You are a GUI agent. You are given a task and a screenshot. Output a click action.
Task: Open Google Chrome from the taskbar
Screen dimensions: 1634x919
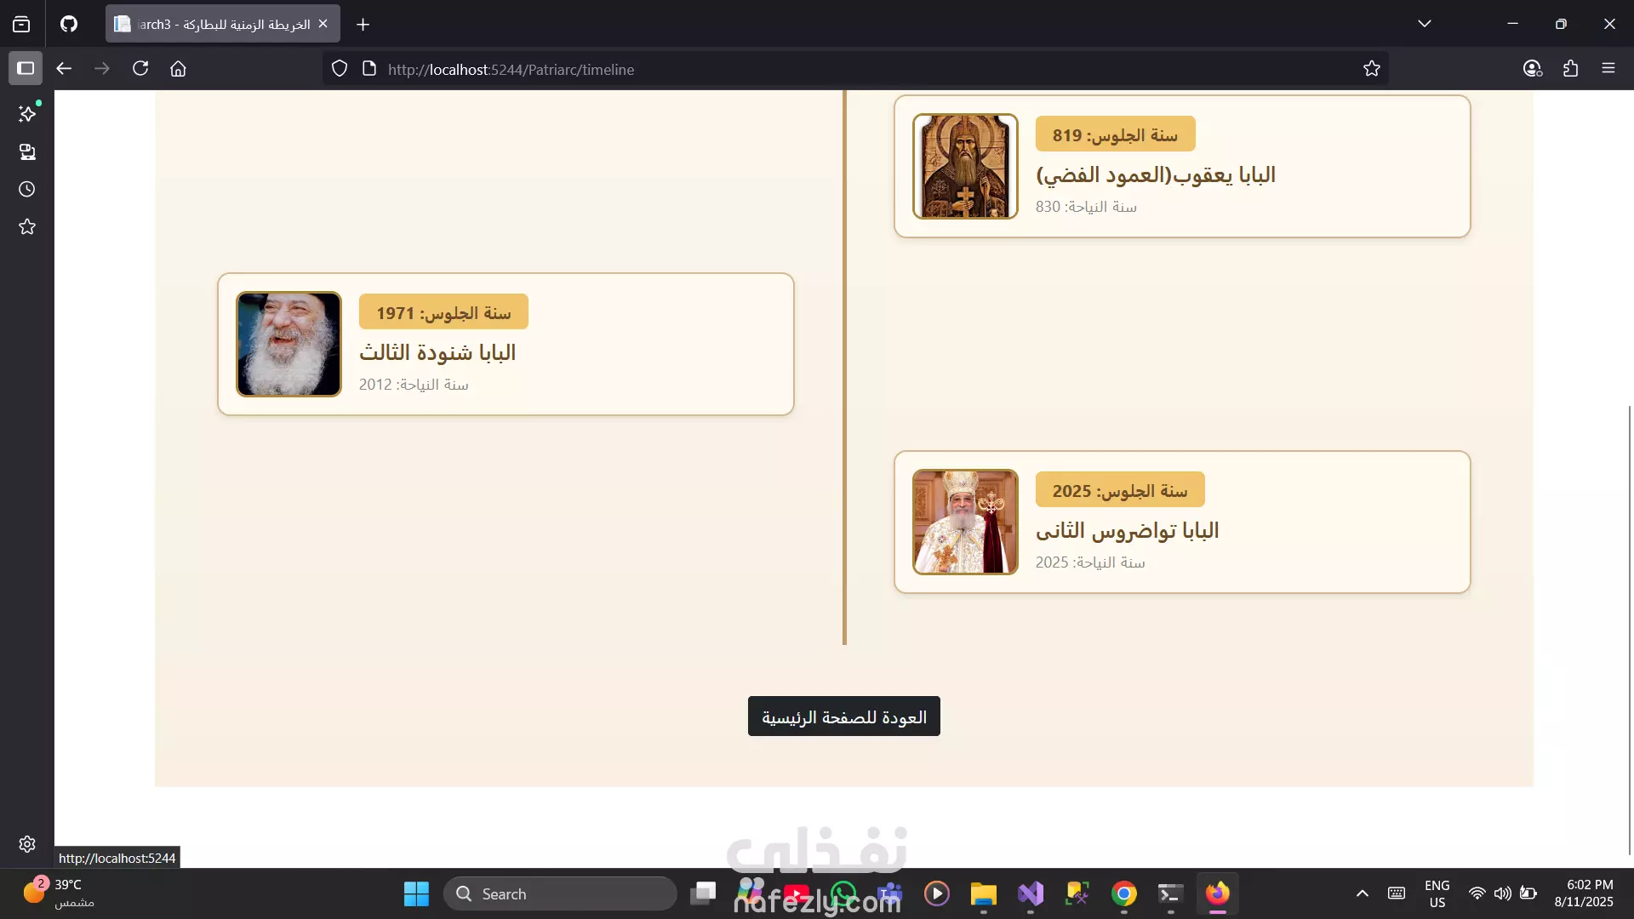point(1124,893)
